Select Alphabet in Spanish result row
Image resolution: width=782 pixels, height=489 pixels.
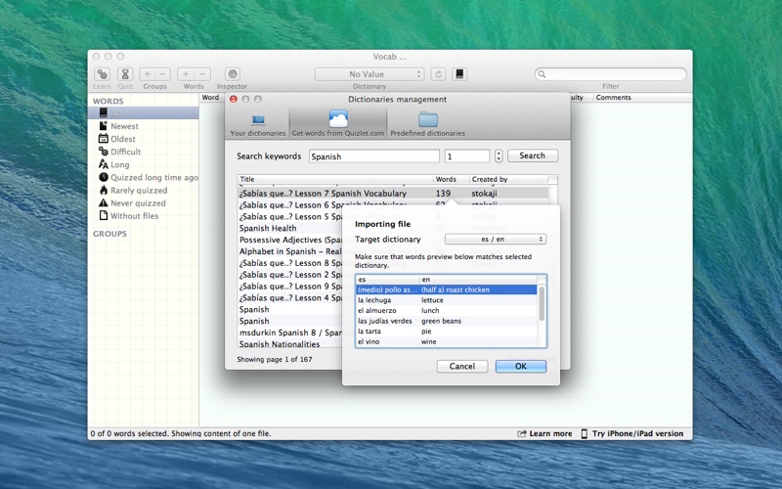289,251
